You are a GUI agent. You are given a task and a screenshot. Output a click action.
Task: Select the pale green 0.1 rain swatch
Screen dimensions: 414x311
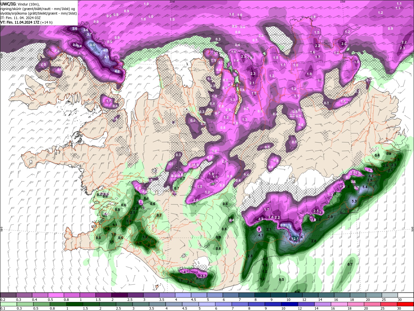(x=8, y=304)
